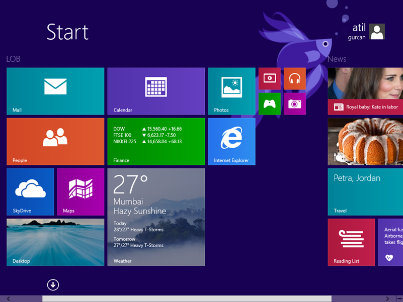The image size is (403, 302).
Task: Open the Mail tile
Action: 55,91
